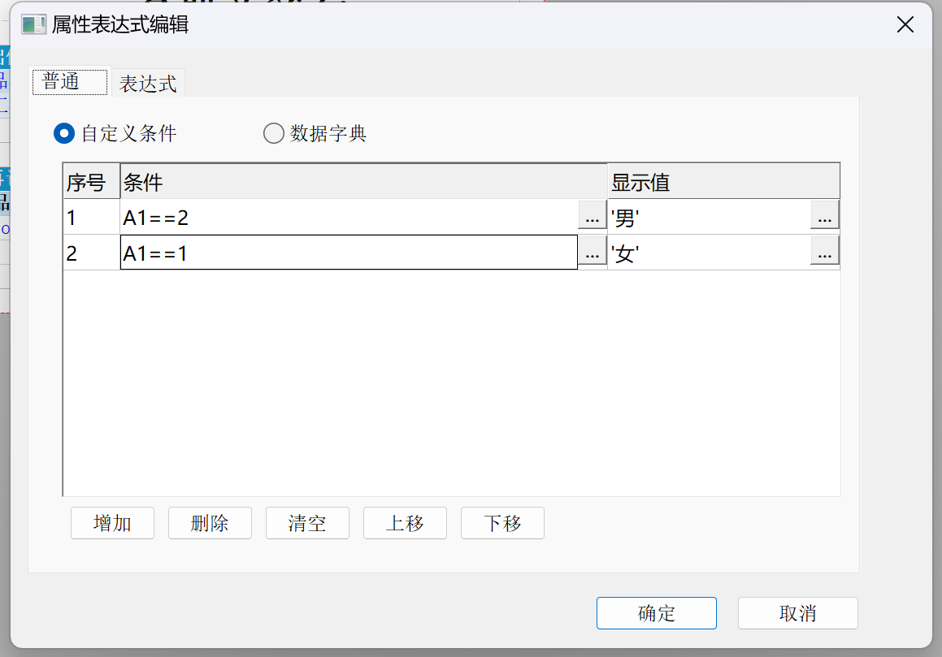Open ellipsis editor for condition A1==1
The image size is (942, 657).
(x=592, y=253)
